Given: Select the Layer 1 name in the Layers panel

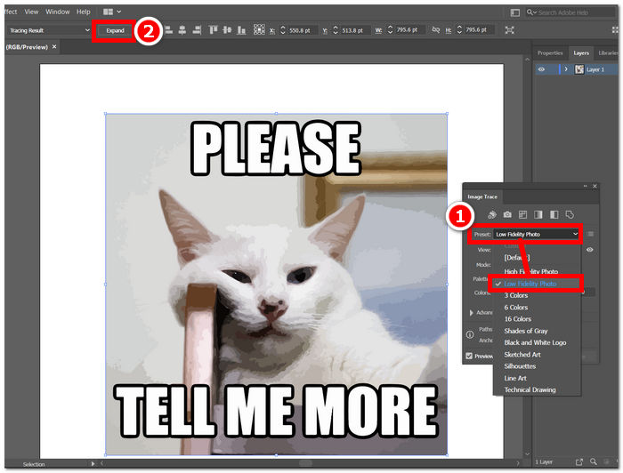Looking at the screenshot, I should (x=595, y=69).
